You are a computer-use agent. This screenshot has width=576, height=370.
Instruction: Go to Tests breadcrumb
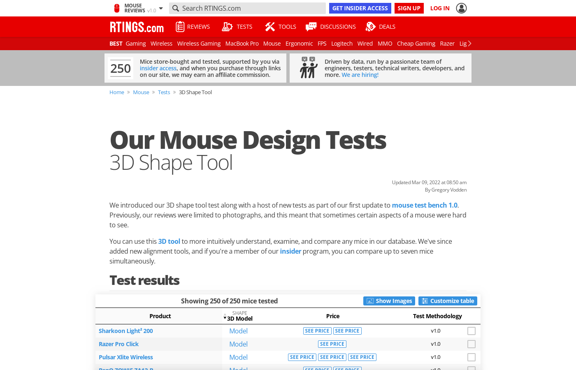164,92
